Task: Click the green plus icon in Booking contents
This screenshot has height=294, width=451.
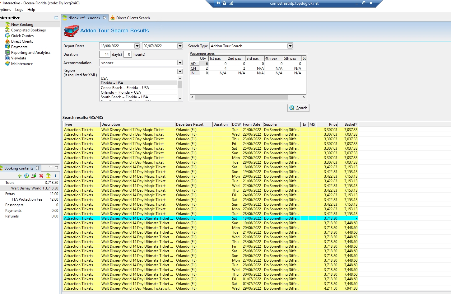Action: 20,176
